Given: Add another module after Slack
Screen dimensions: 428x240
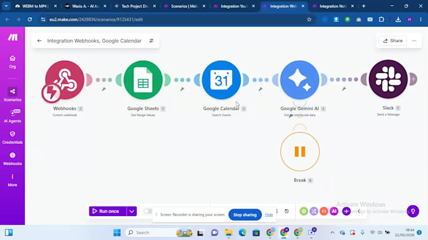Looking at the screenshot, I should tap(414, 79).
